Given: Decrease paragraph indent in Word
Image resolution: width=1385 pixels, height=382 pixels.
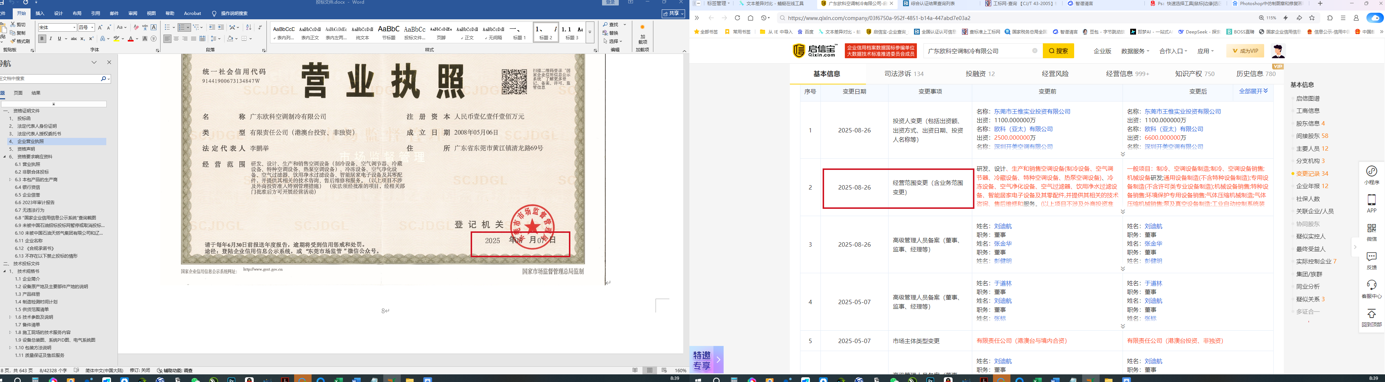Looking at the screenshot, I should point(212,27).
